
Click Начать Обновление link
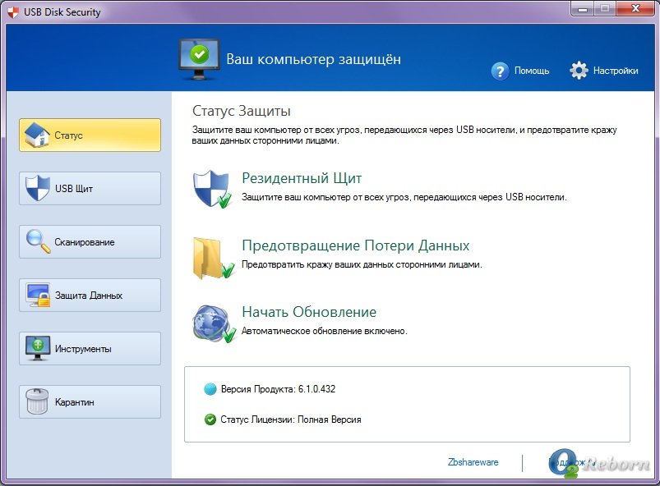[x=309, y=312]
